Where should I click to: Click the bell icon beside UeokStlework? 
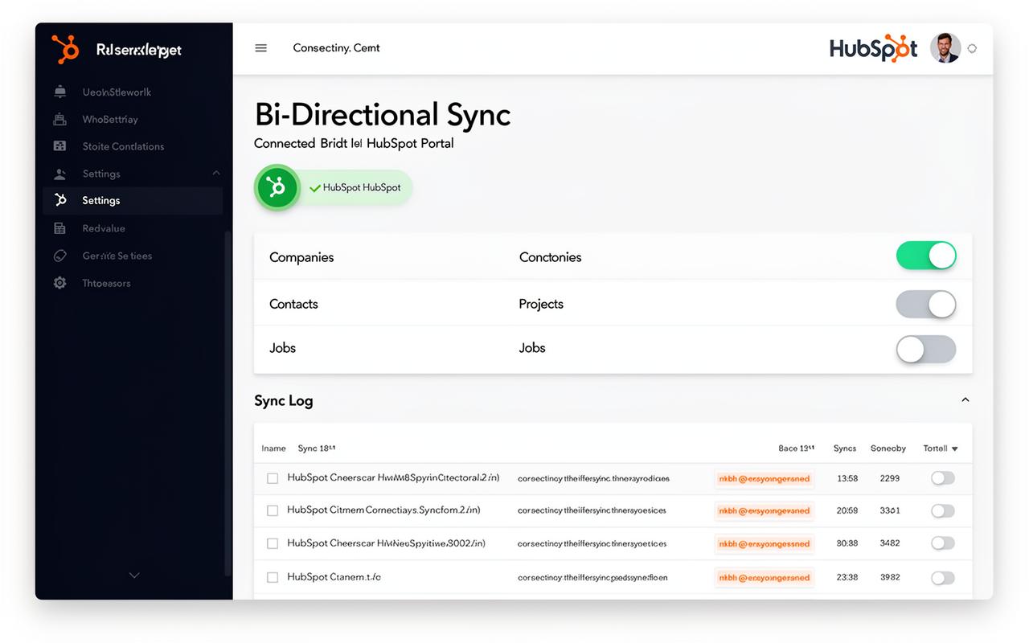pyautogui.click(x=59, y=92)
